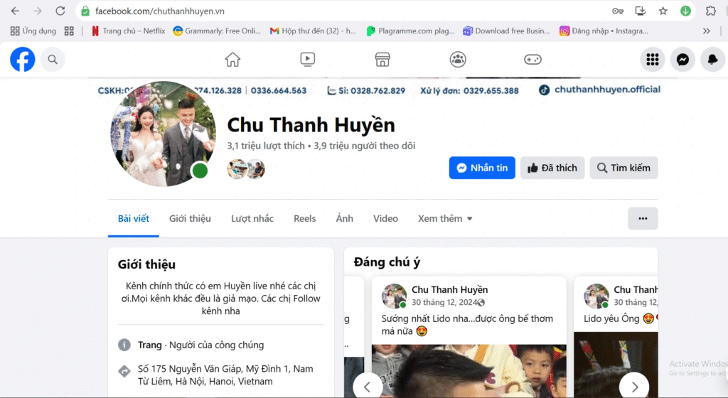Expand the 'Xem thêm' dropdown
The height and width of the screenshot is (398, 728).
point(445,219)
